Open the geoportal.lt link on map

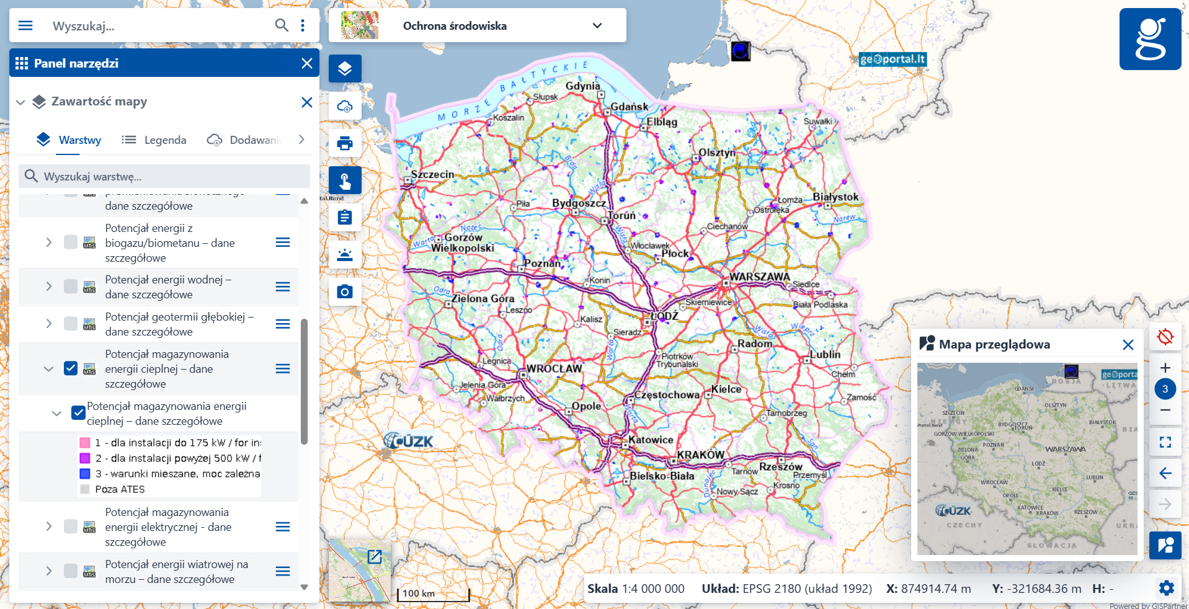click(x=893, y=59)
